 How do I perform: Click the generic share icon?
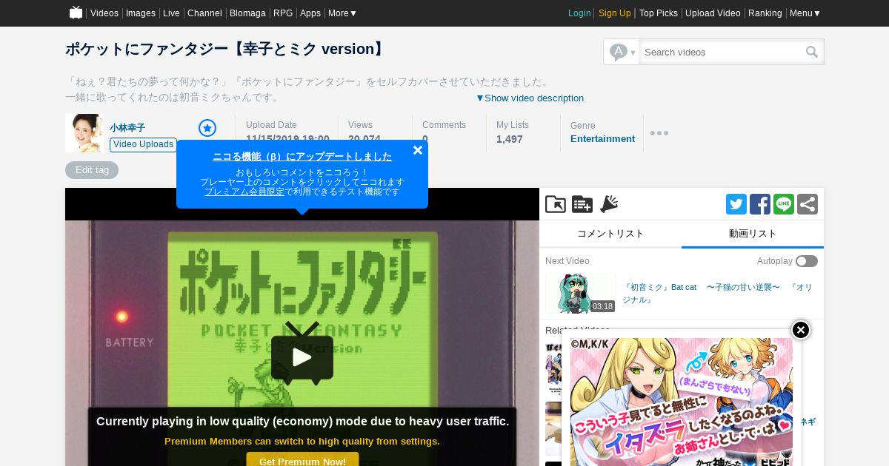[808, 204]
